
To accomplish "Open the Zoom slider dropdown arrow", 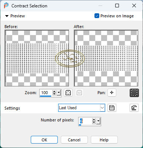I will [59, 93].
